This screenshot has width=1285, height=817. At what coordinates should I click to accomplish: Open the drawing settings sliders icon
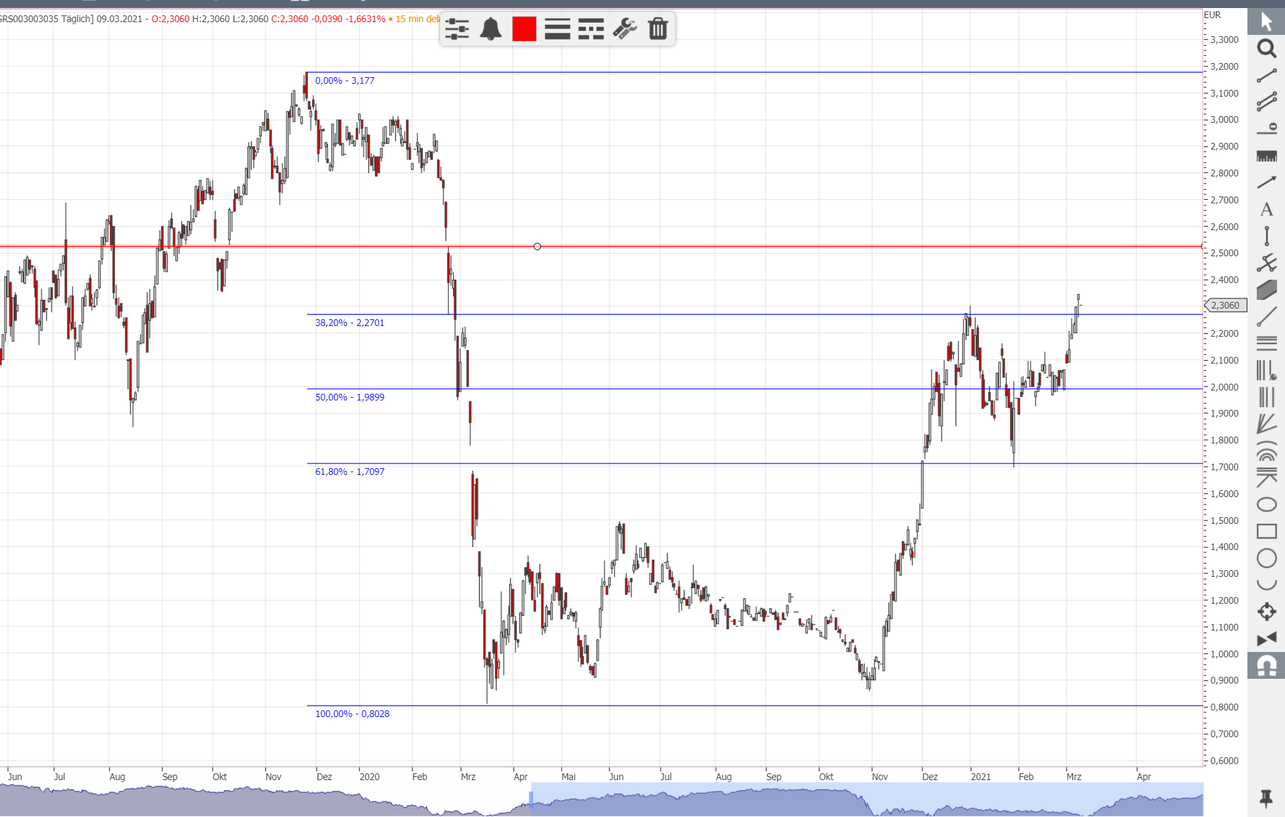pos(457,29)
